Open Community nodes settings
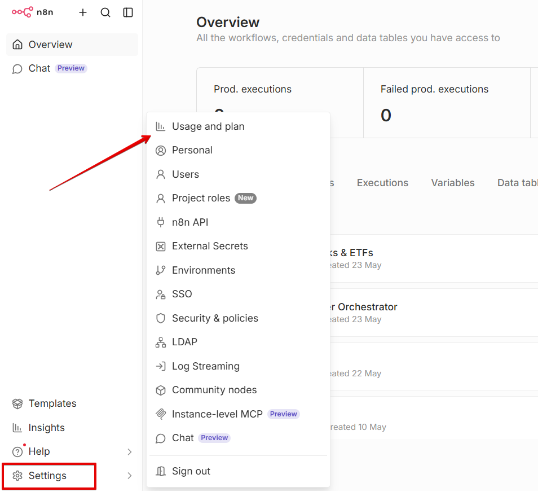Image resolution: width=538 pixels, height=492 pixels. 238,390
